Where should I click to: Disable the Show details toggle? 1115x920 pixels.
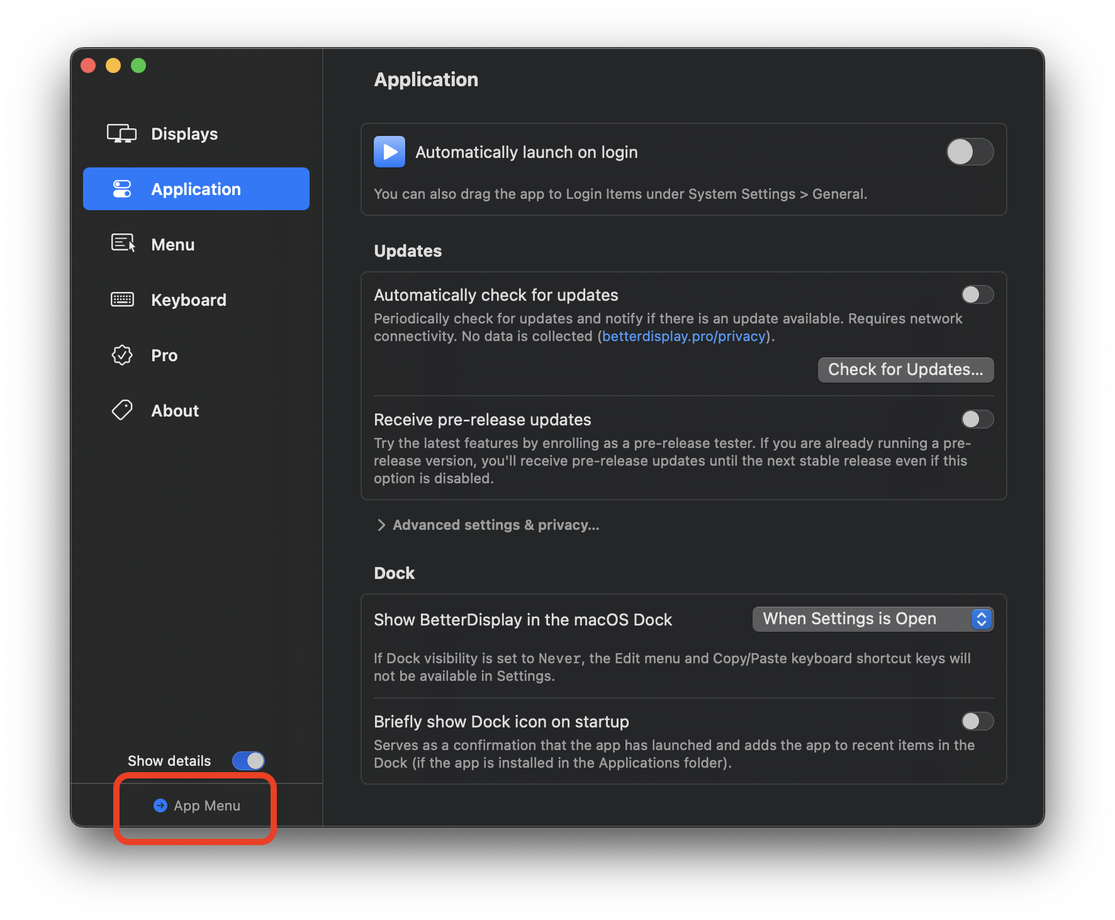point(248,761)
